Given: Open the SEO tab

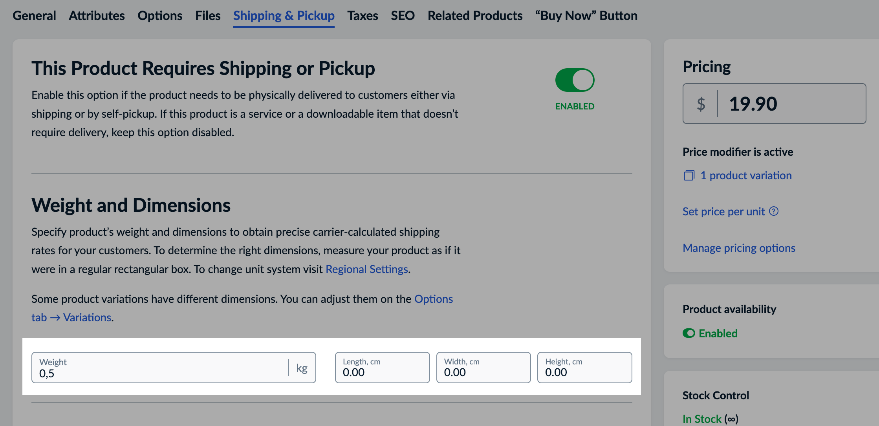Looking at the screenshot, I should (403, 16).
